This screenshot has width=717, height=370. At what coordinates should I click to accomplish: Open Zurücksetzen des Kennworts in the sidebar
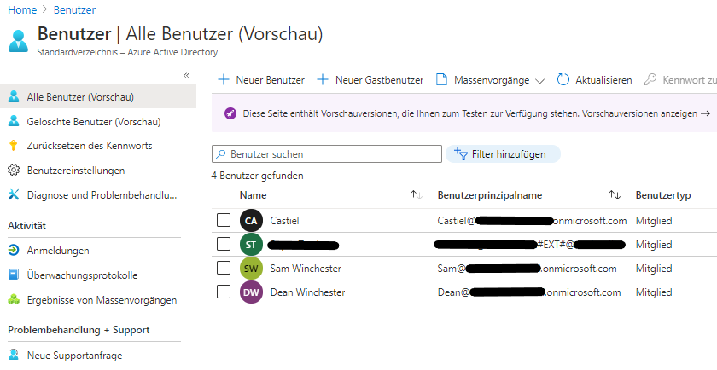[90, 146]
